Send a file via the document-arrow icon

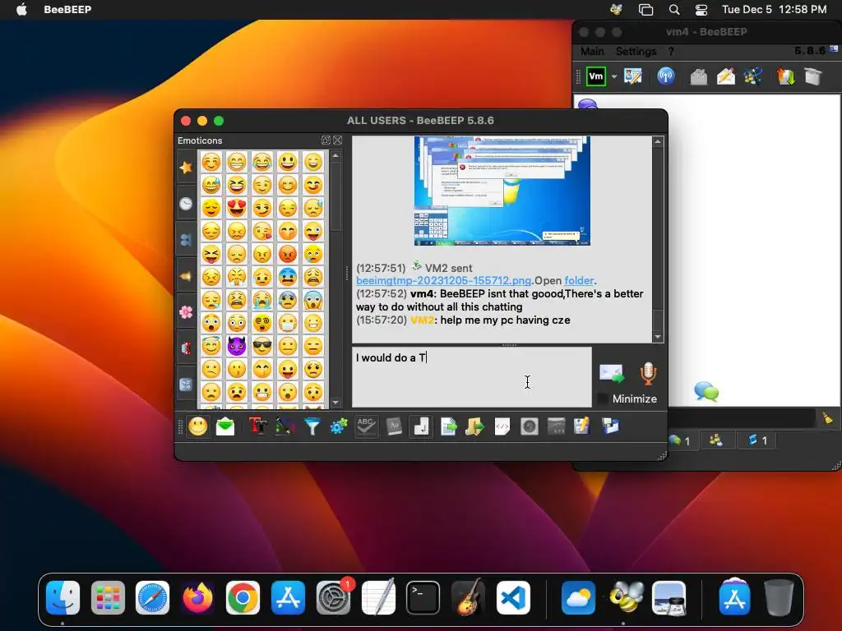pos(448,426)
